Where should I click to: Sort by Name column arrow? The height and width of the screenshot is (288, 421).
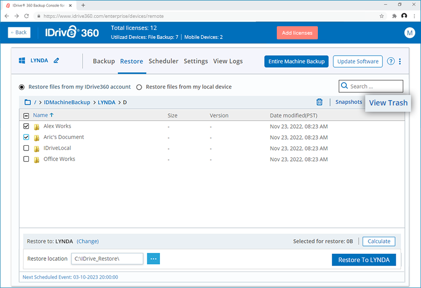pos(52,115)
